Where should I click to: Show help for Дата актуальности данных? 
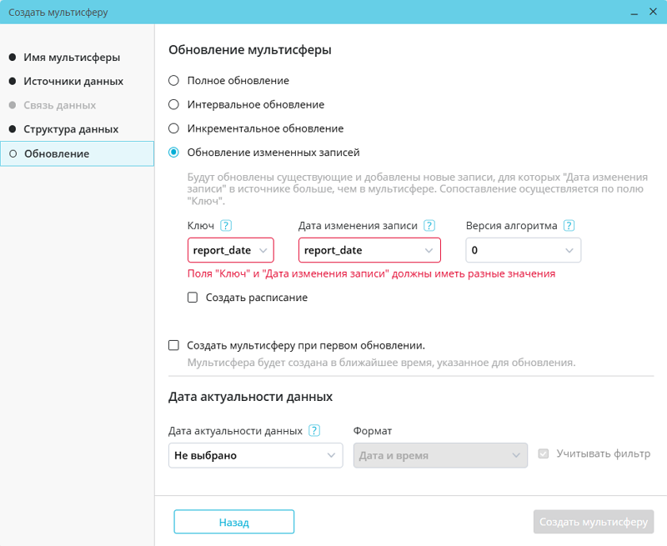(314, 431)
